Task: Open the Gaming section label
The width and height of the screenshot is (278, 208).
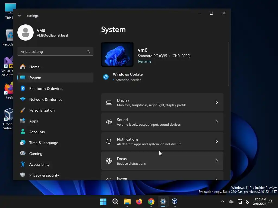Action: (36, 154)
